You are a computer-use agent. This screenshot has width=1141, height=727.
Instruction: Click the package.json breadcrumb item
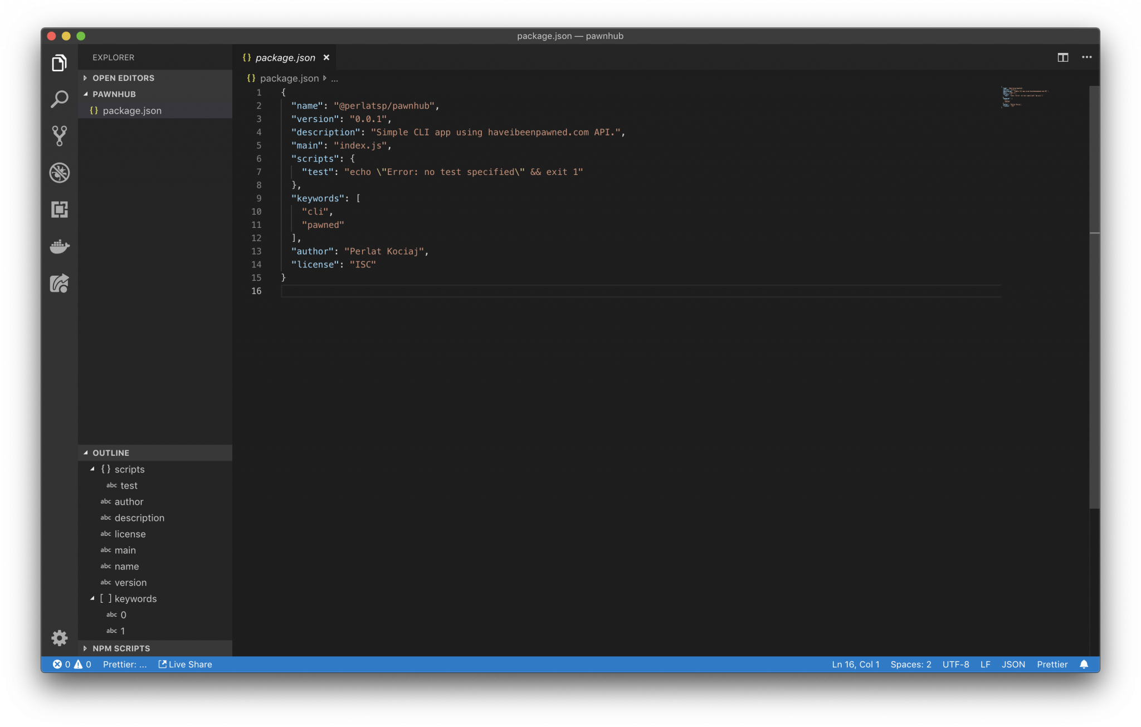point(289,79)
